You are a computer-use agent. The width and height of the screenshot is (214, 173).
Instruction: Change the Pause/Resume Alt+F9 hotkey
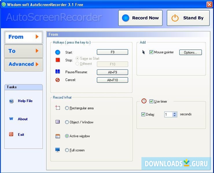(112, 72)
